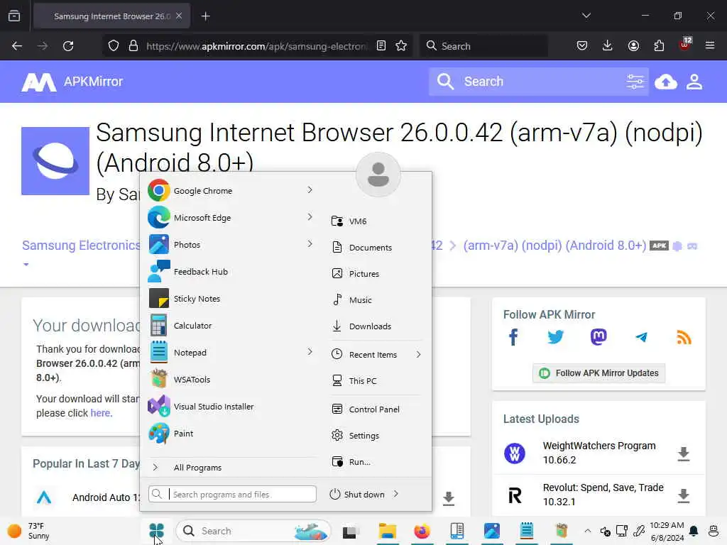The image size is (727, 545).
Task: Click the Firefox reload page button
Action: coord(68,46)
